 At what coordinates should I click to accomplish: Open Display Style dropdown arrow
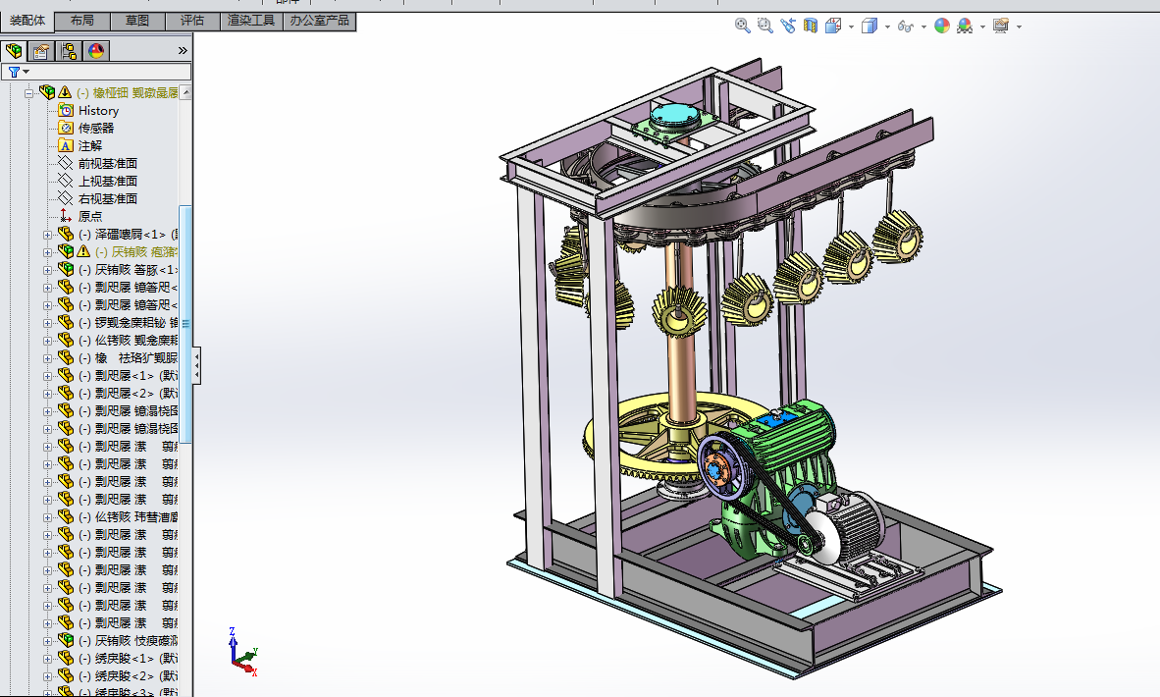[x=887, y=27]
